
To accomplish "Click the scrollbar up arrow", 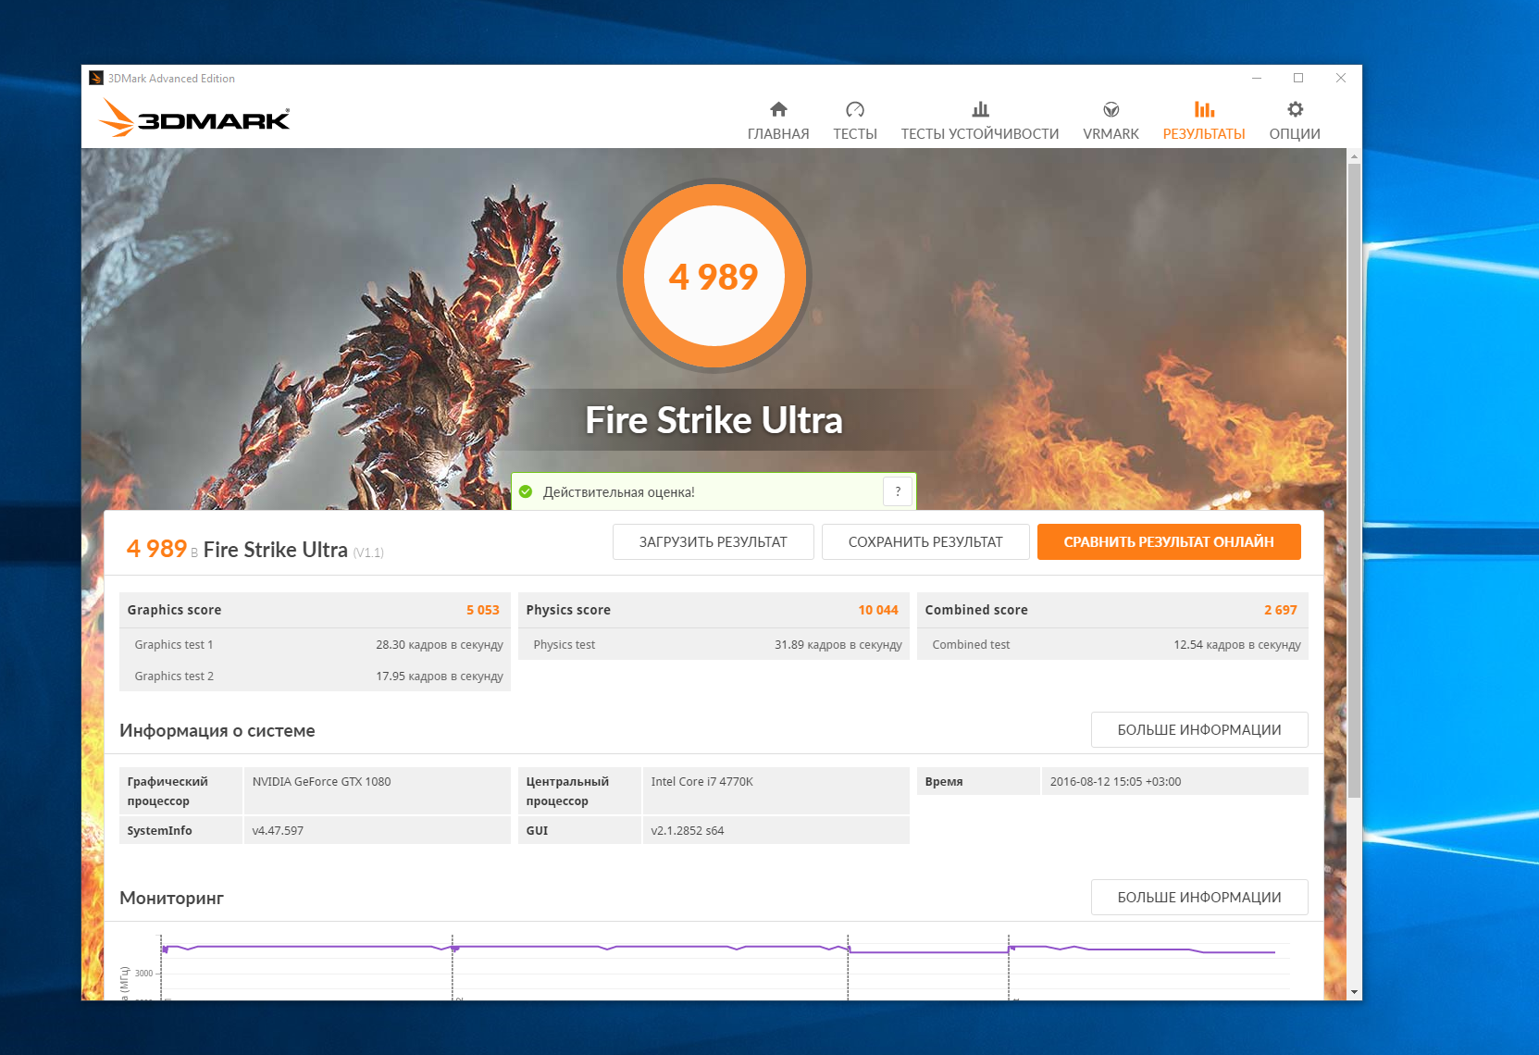I will coord(1354,156).
